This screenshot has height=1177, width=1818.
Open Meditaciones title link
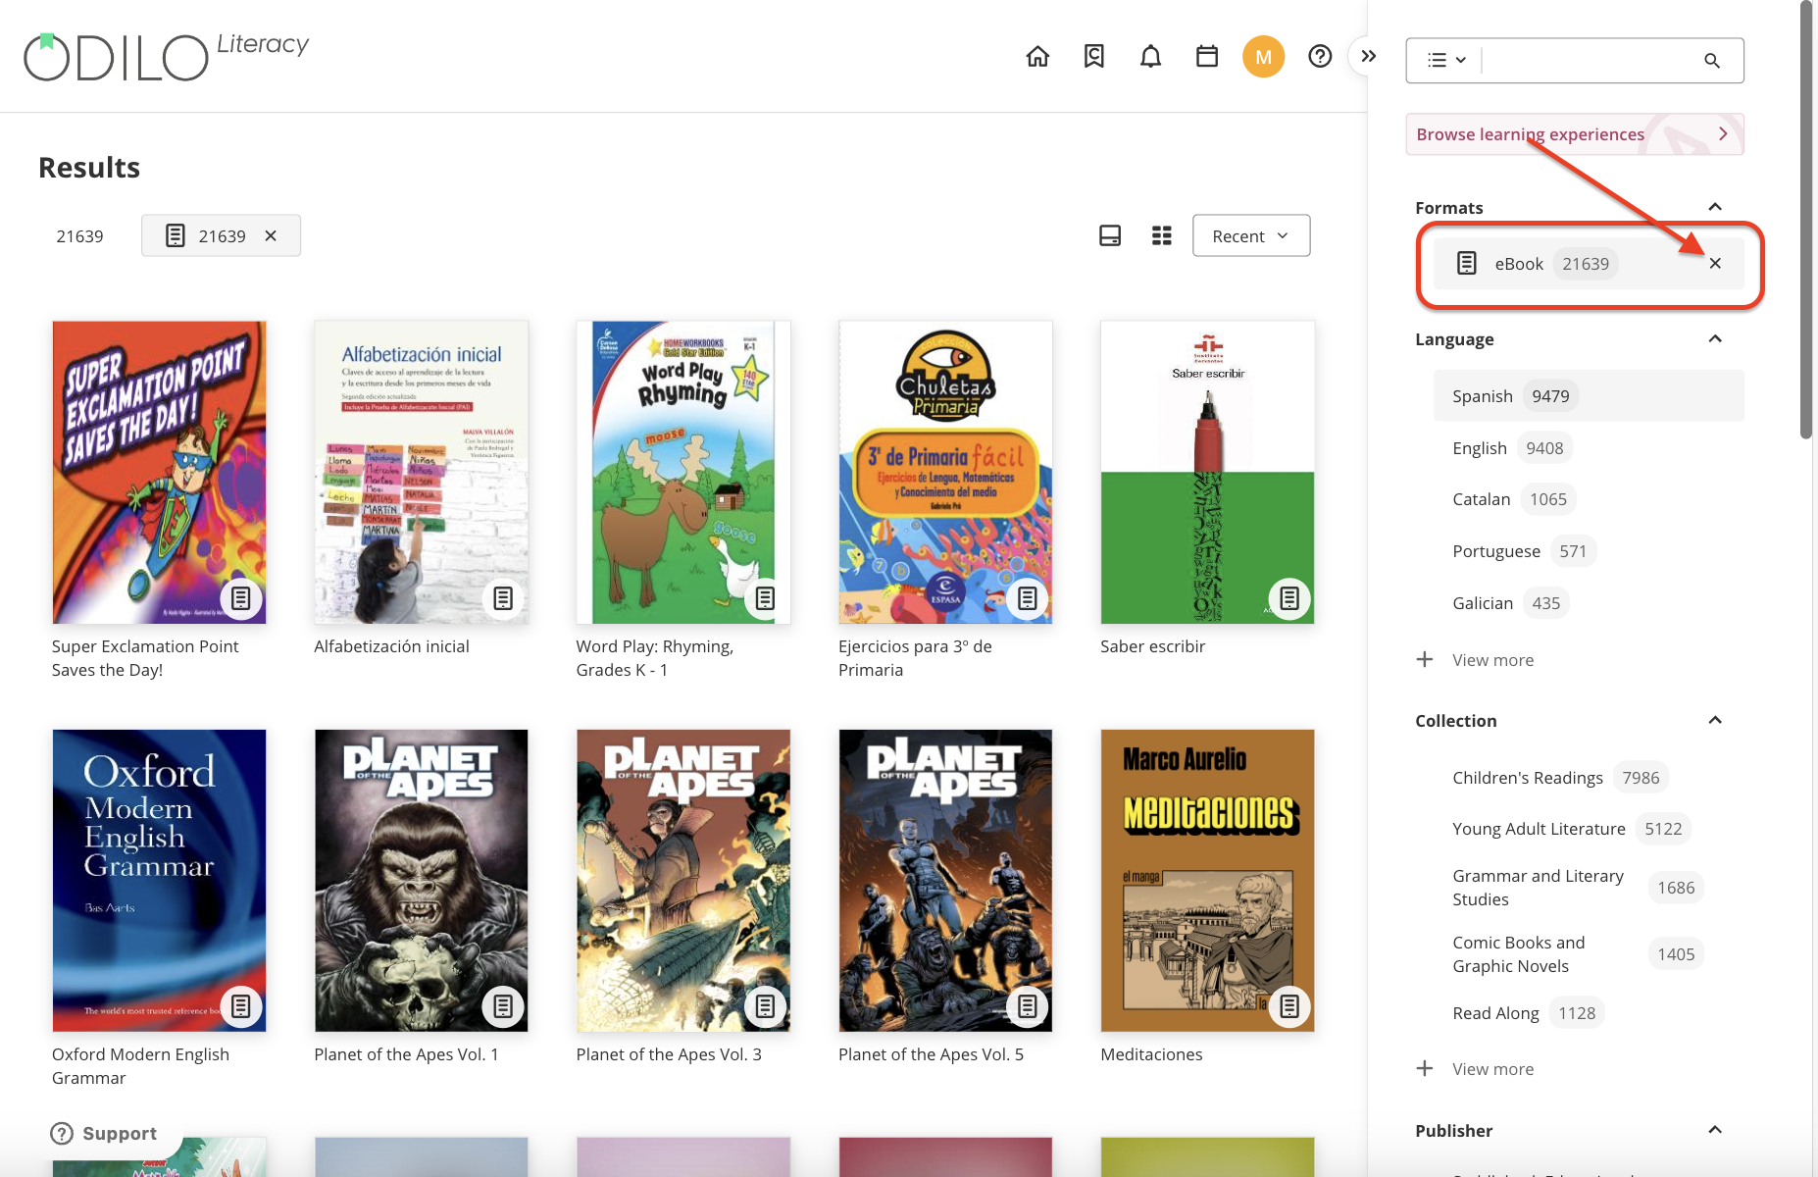point(1151,1054)
